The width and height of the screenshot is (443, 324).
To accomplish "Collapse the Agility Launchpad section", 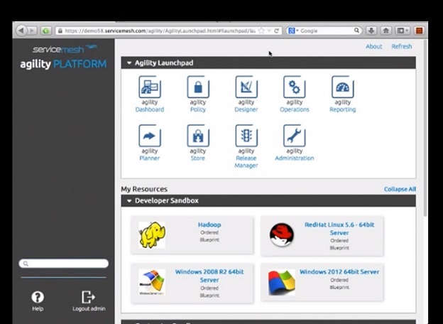I will click(x=129, y=63).
